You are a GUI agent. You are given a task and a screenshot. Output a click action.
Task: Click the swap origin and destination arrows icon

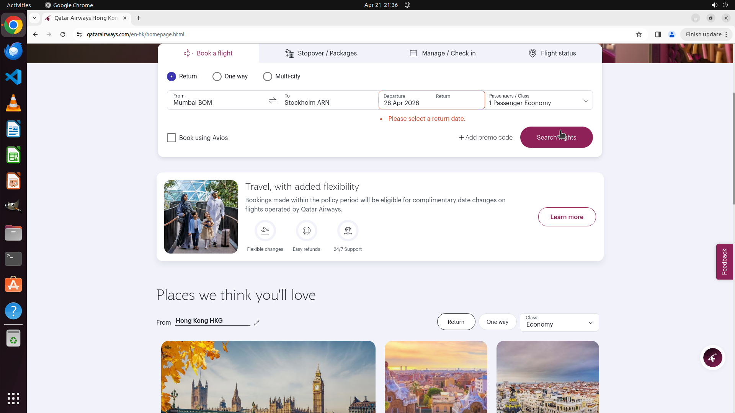point(273,101)
